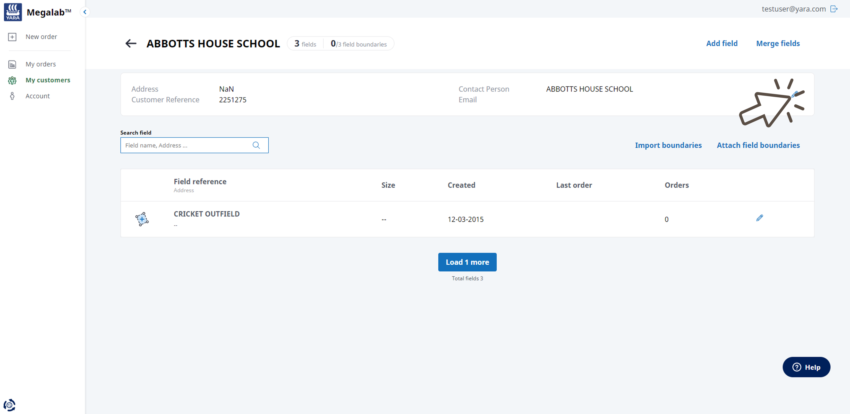This screenshot has width=850, height=414.
Task: Click the magnifier search icon
Action: (x=256, y=145)
